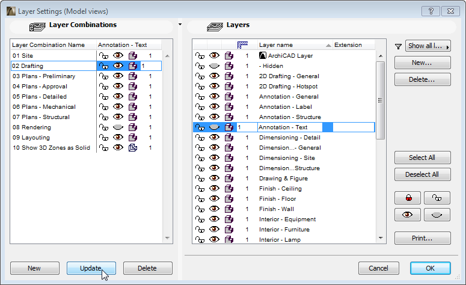Toggle lock icon of Annotation - Label layer
This screenshot has width=466, height=285.
(x=200, y=107)
